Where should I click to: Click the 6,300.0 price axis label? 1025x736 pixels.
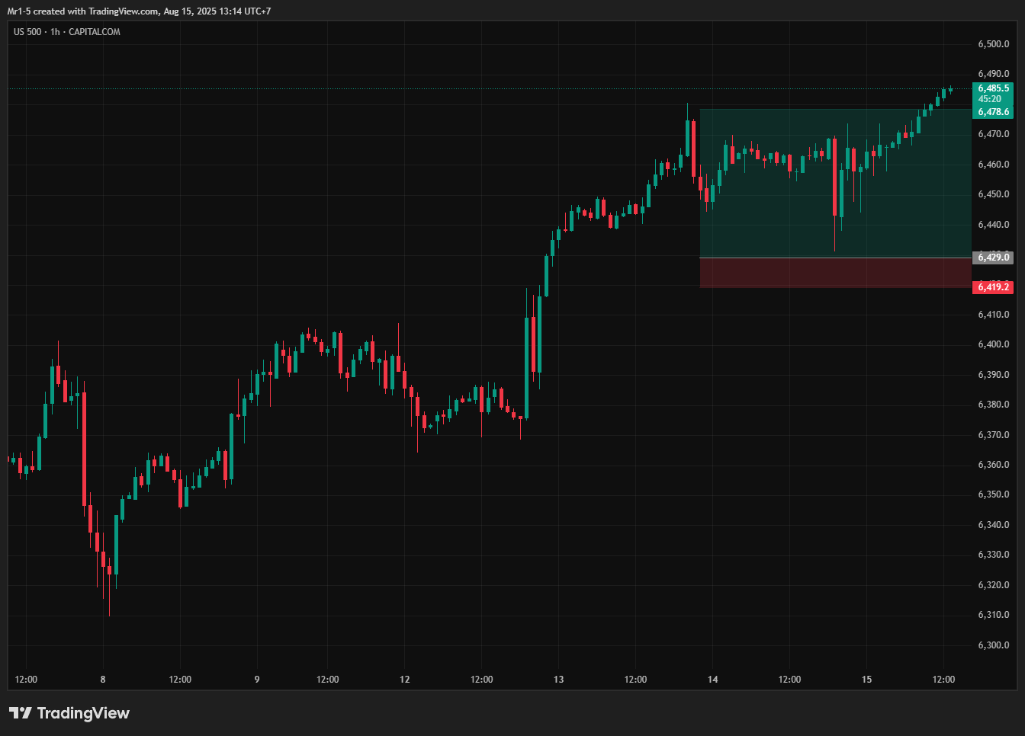coord(993,645)
